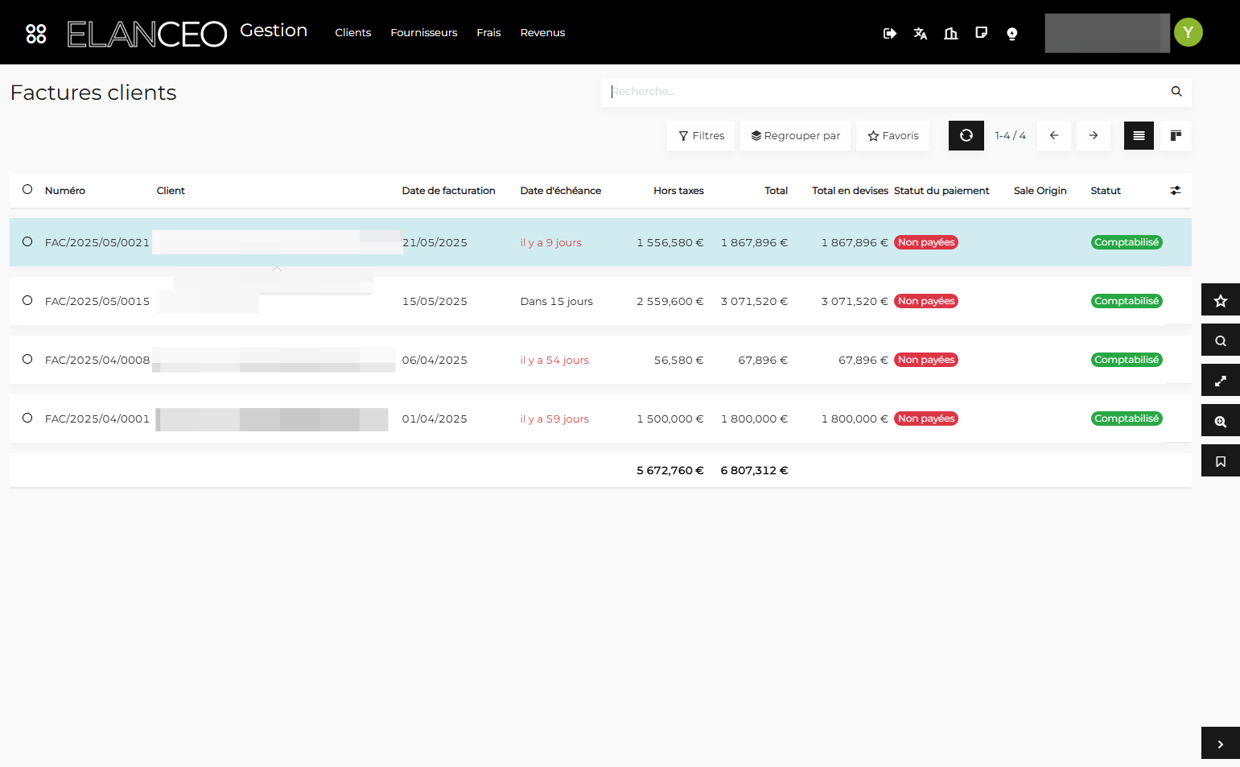Refresh the invoice list
The image size is (1240, 767).
[x=966, y=136]
